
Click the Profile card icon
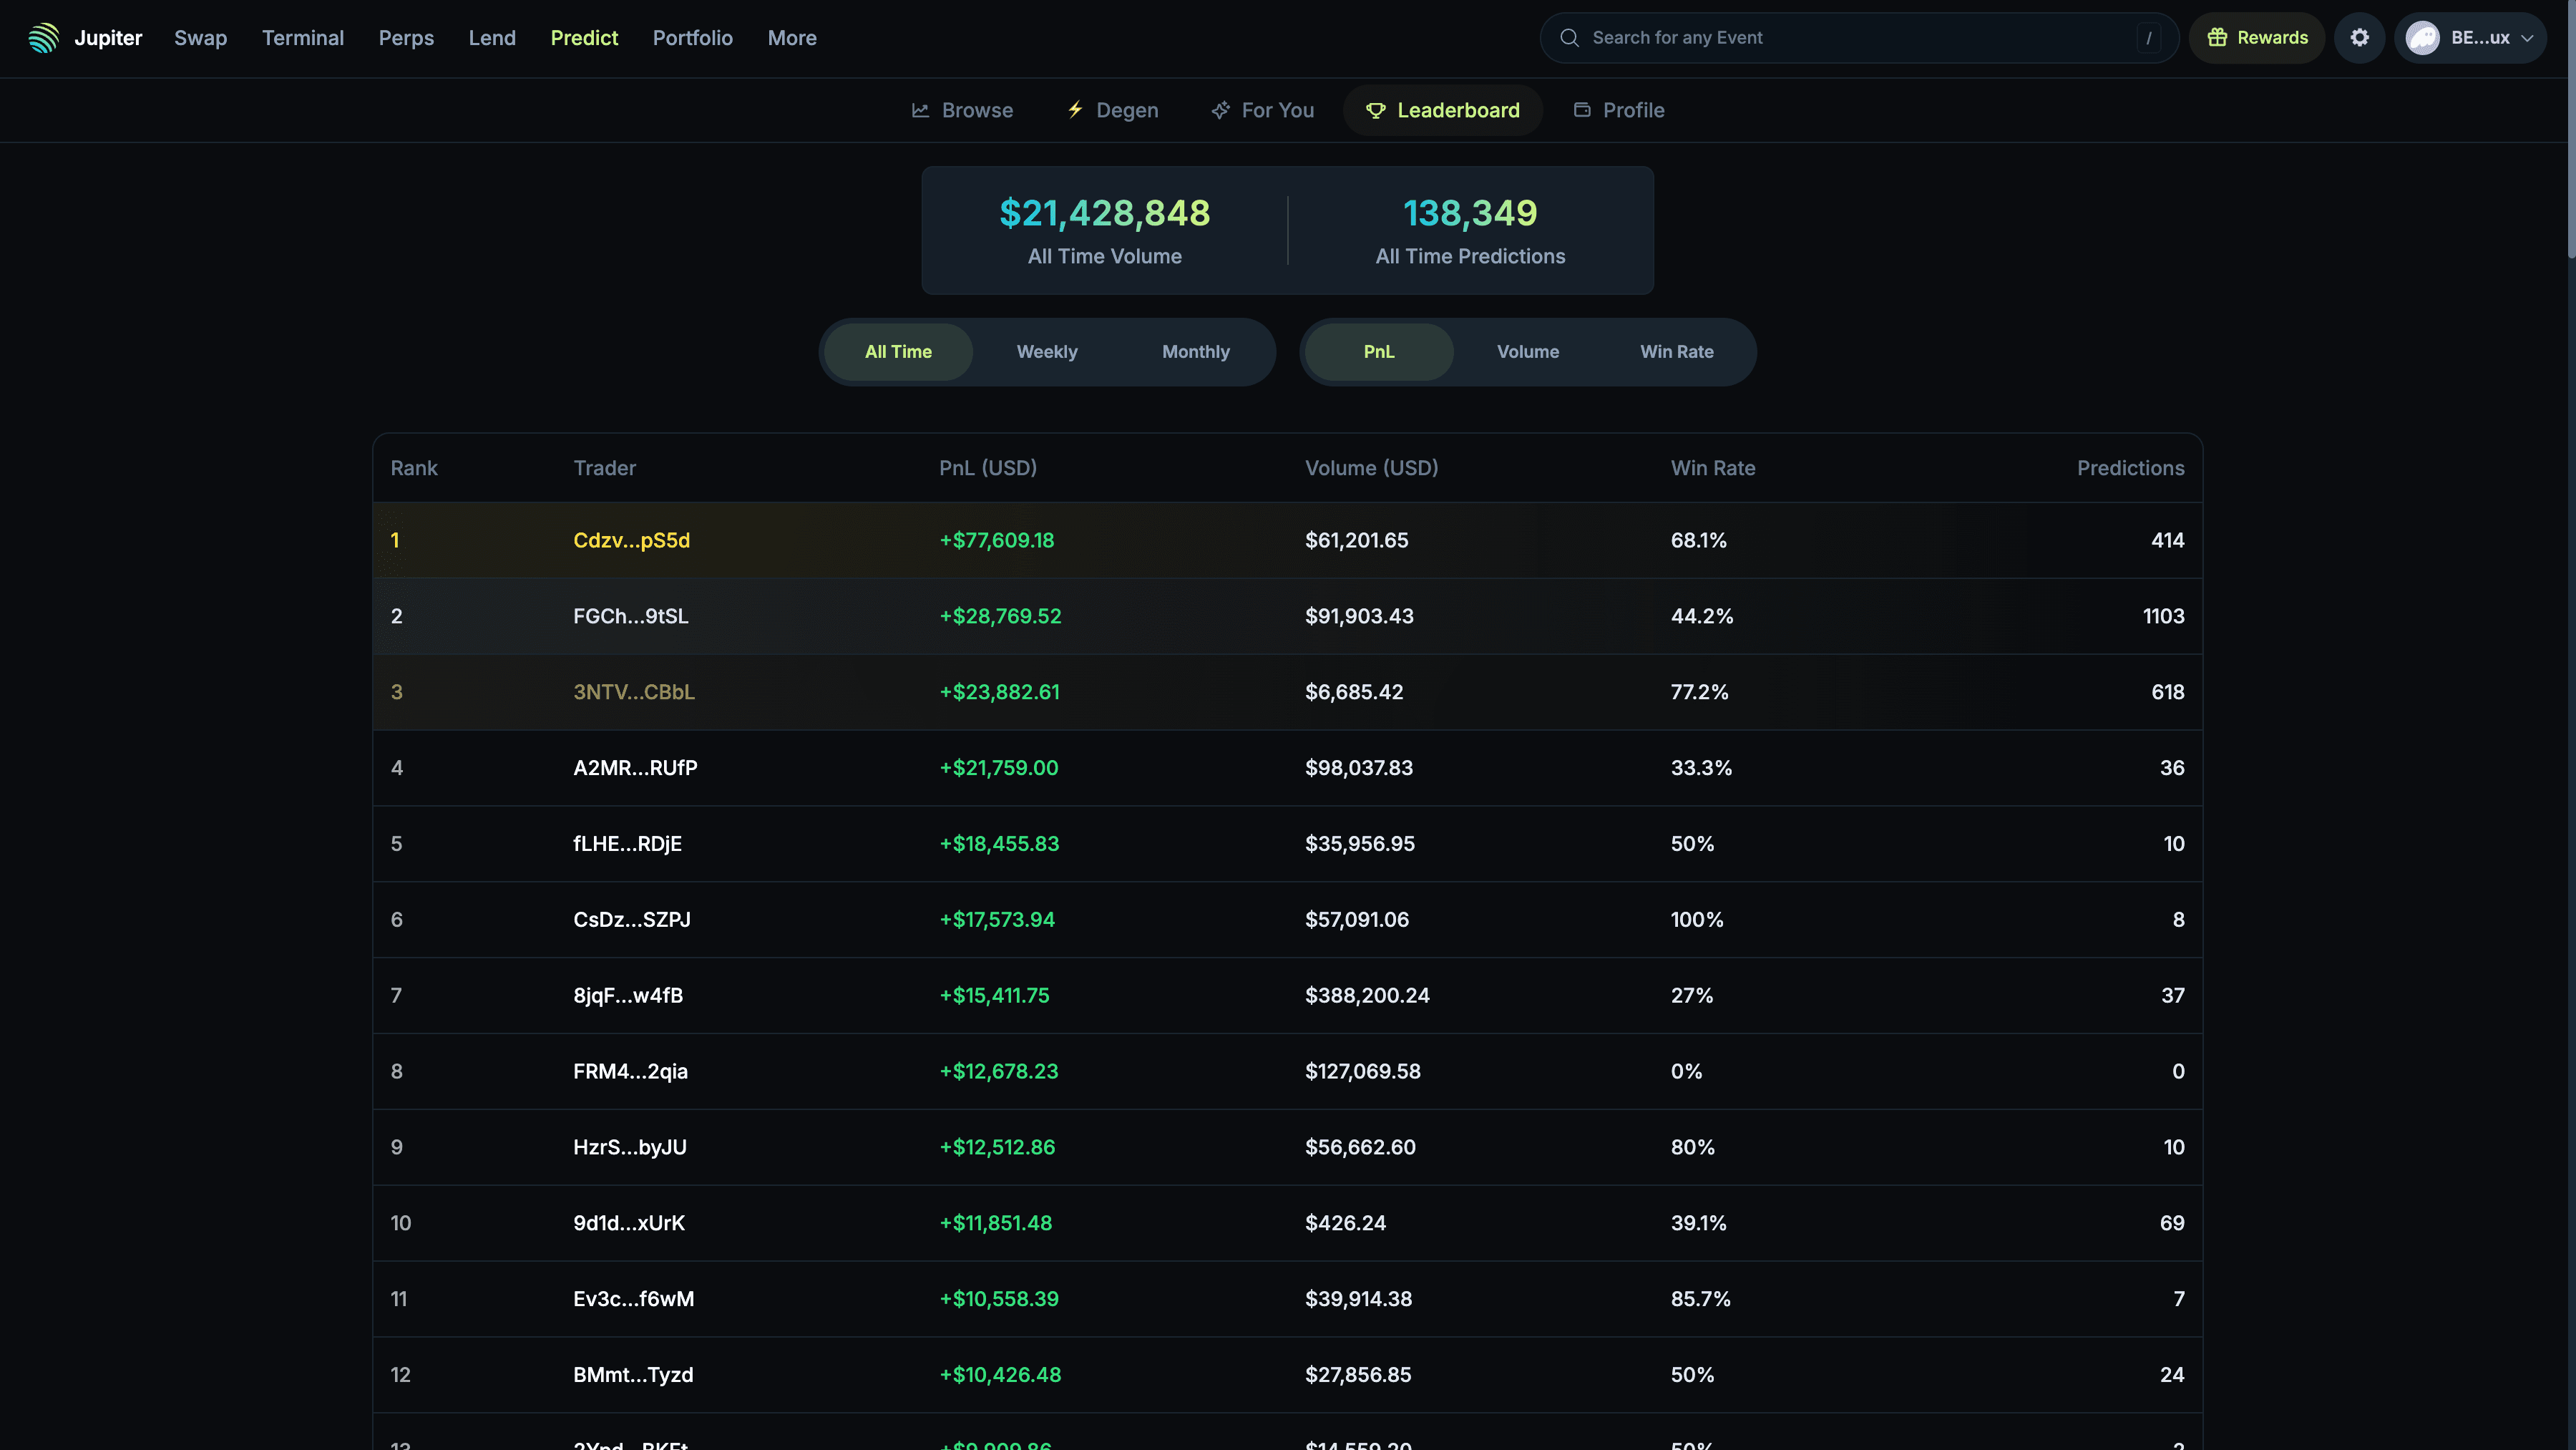1582,110
